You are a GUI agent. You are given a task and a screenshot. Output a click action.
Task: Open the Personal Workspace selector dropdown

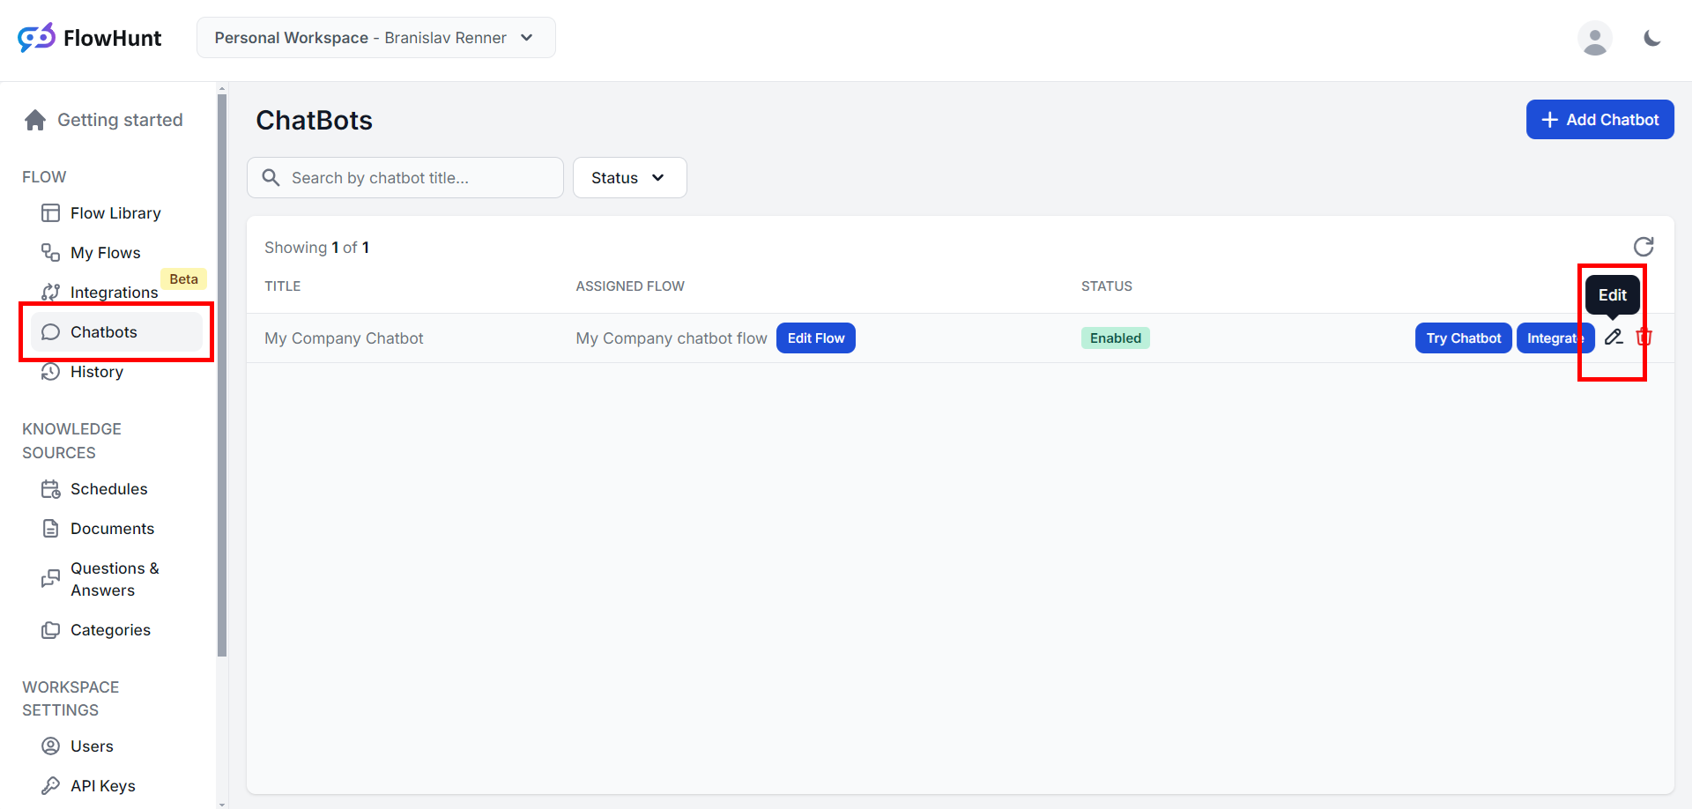coord(375,38)
